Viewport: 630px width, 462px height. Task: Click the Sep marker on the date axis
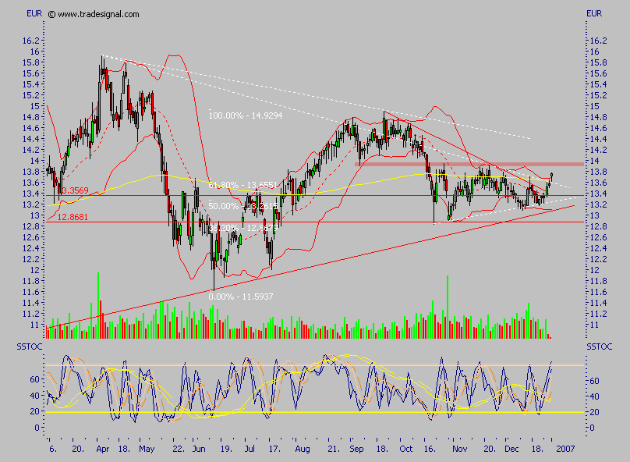[358, 450]
